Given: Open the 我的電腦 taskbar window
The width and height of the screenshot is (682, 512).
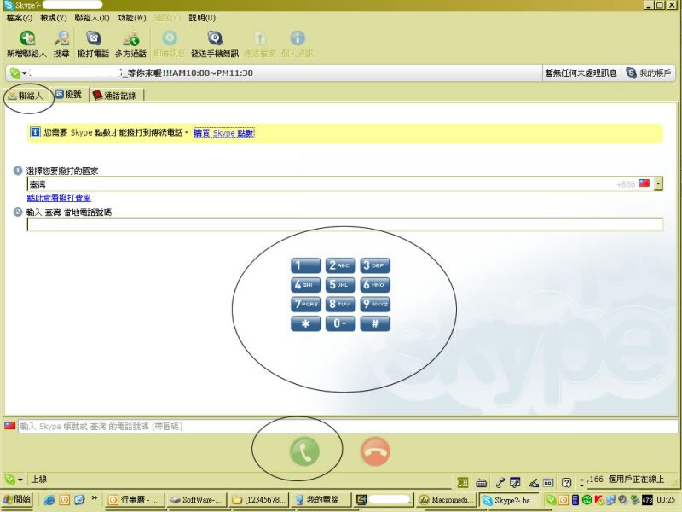Looking at the screenshot, I should [x=321, y=500].
